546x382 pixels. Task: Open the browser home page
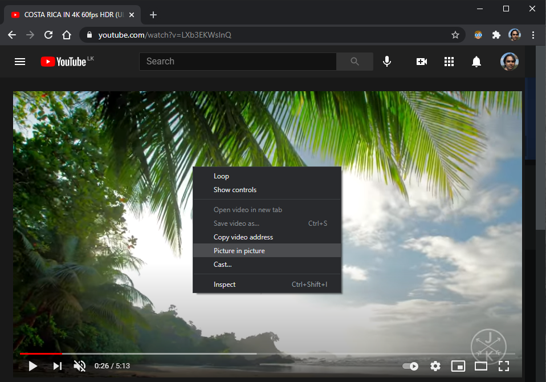[67, 35]
